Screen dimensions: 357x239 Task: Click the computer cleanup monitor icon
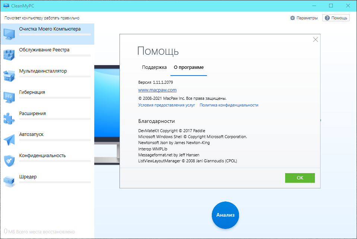tap(9, 34)
